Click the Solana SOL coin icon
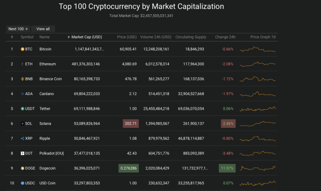The image size is (321, 191). click(22, 124)
